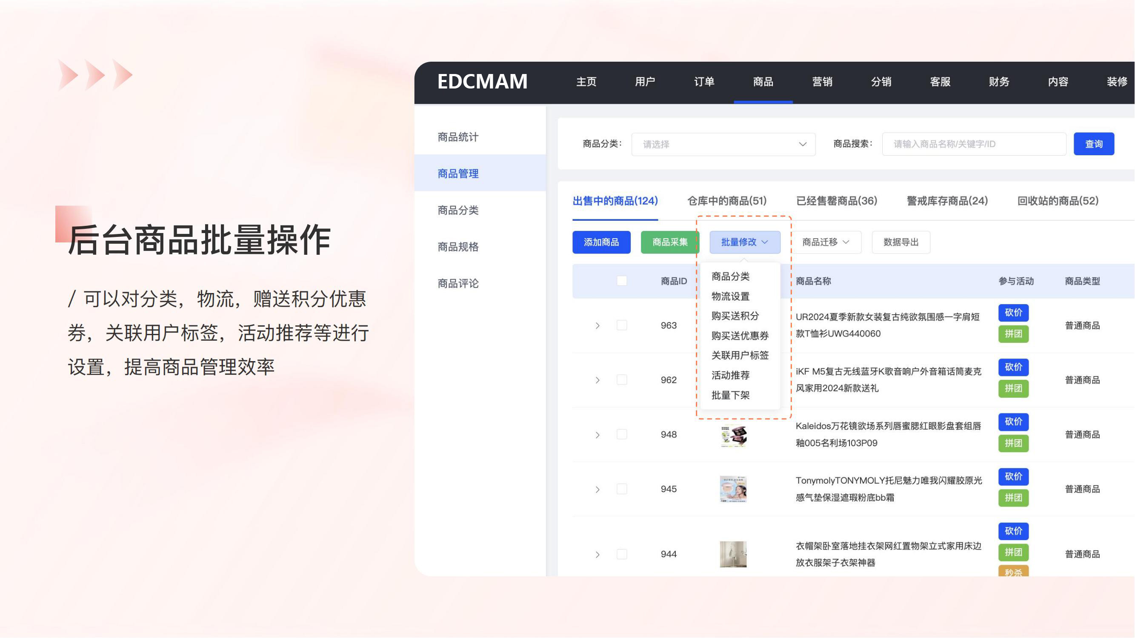Click the EDCMAM logo
1135x638 pixels.
pos(482,82)
